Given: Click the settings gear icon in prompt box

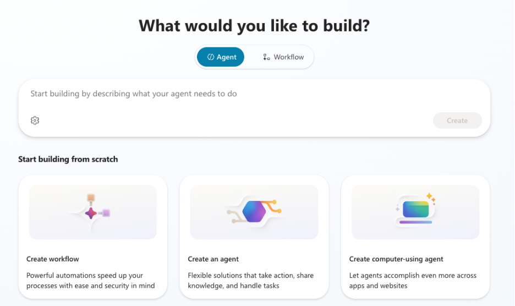Looking at the screenshot, I should click(35, 121).
